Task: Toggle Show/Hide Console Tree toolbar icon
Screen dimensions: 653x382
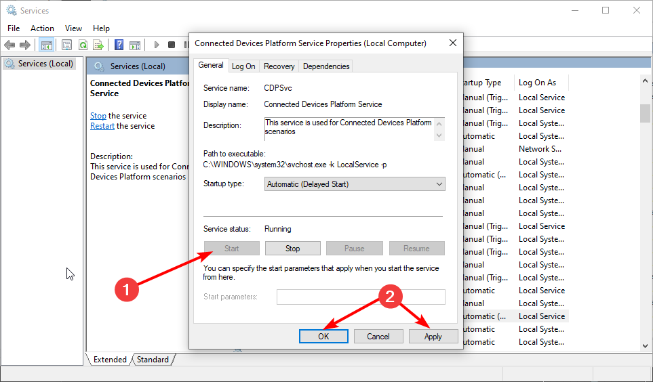Action: 46,45
